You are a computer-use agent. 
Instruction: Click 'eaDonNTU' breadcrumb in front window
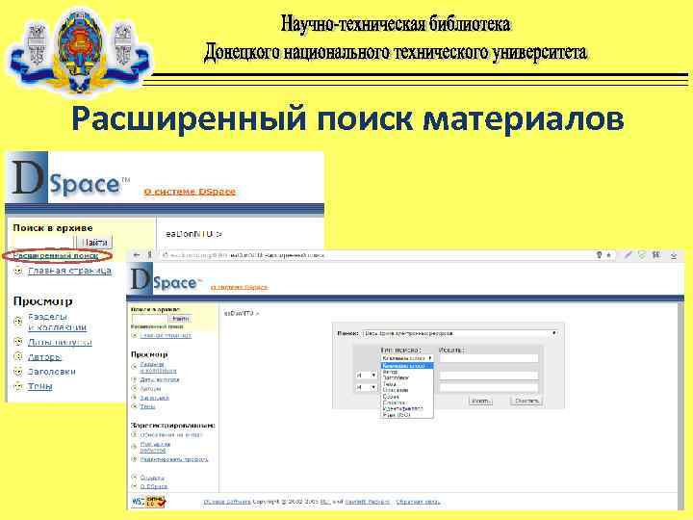coord(239,313)
